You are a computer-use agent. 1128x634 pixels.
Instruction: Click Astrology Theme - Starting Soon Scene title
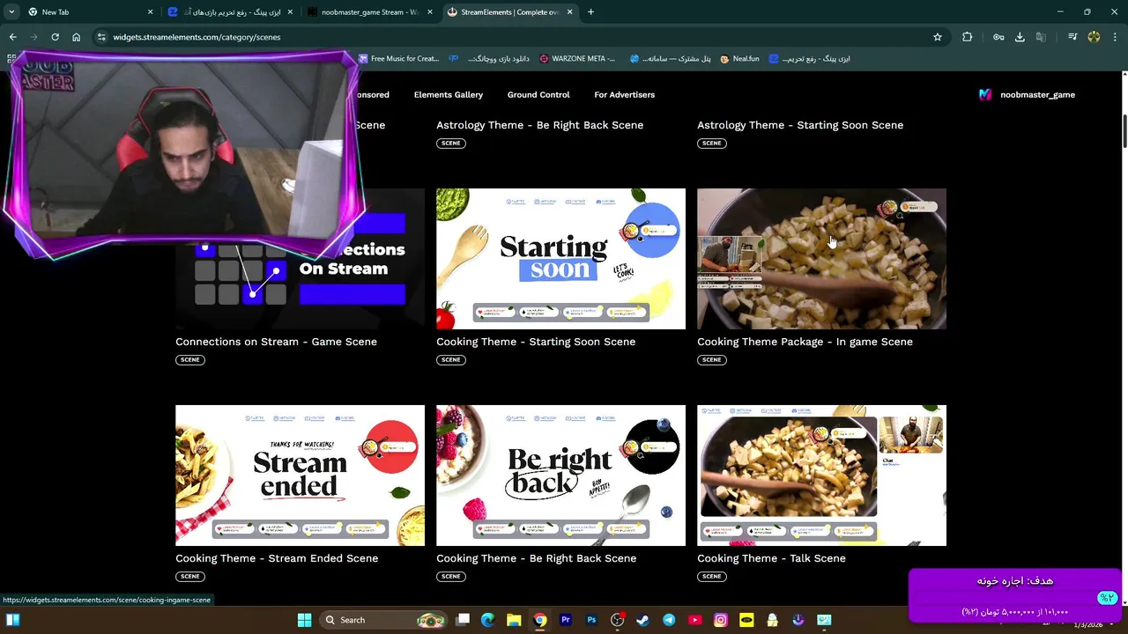pyautogui.click(x=800, y=125)
